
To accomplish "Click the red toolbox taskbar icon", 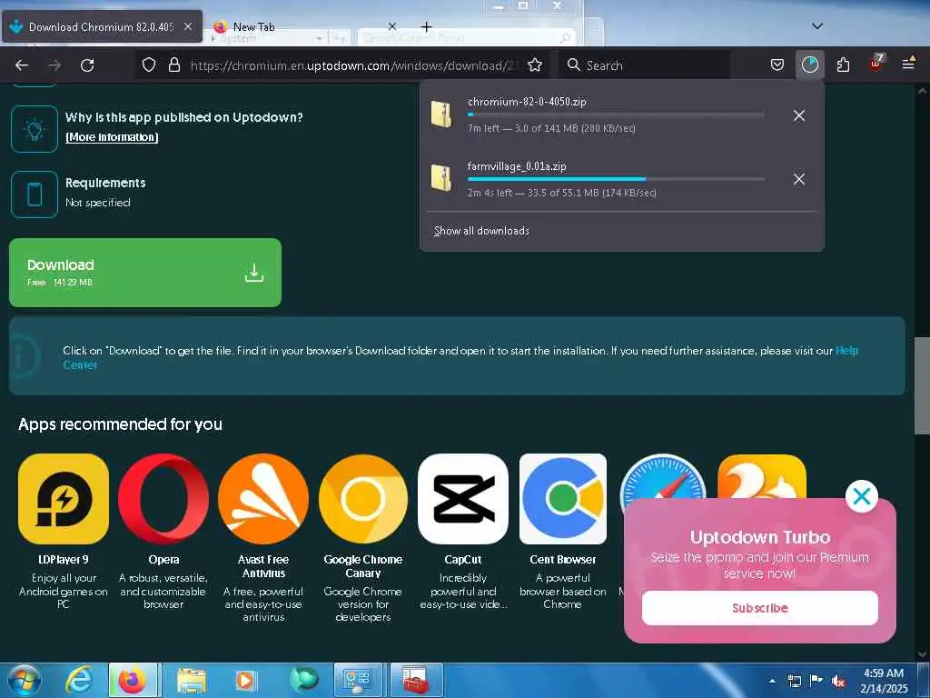I will pos(416,680).
